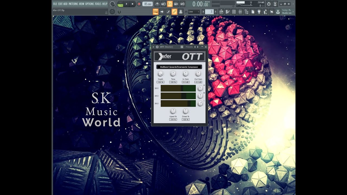Click the stamp icon in toolbar
The width and height of the screenshot is (347, 195).
181,12
